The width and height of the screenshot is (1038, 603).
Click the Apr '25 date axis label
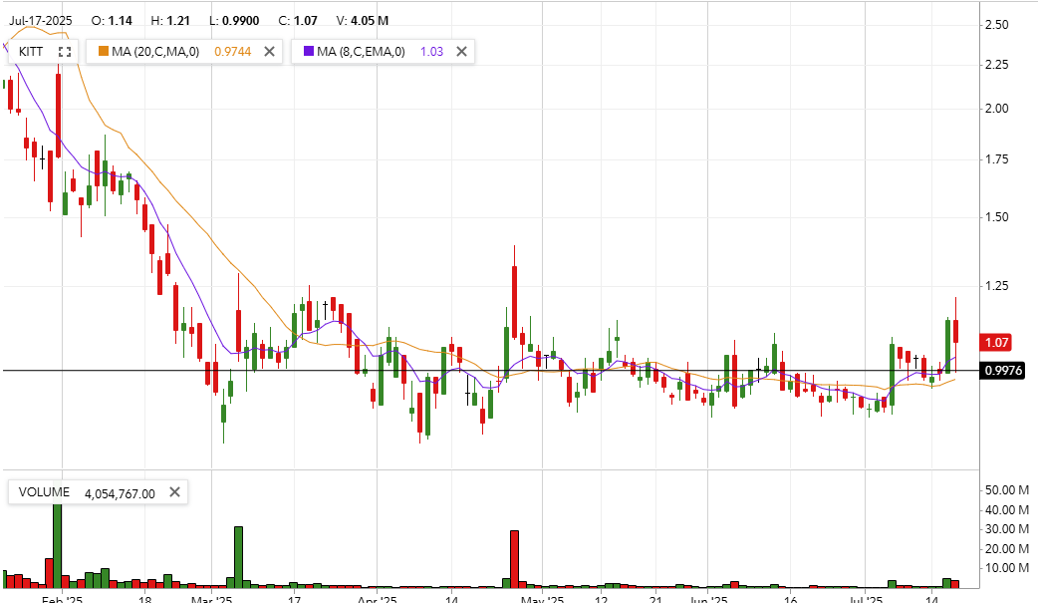pos(378,599)
